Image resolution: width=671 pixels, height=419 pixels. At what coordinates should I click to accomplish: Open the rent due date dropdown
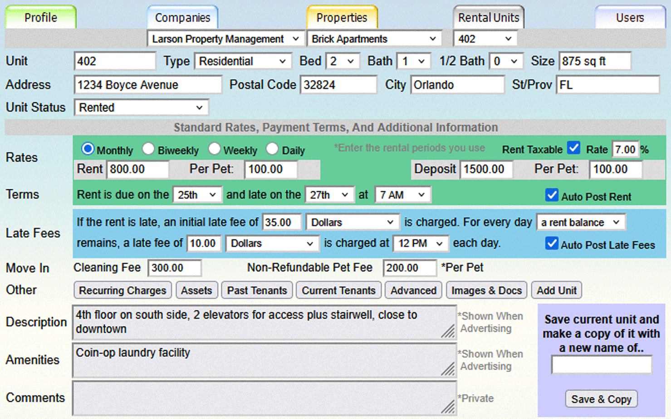pos(197,194)
